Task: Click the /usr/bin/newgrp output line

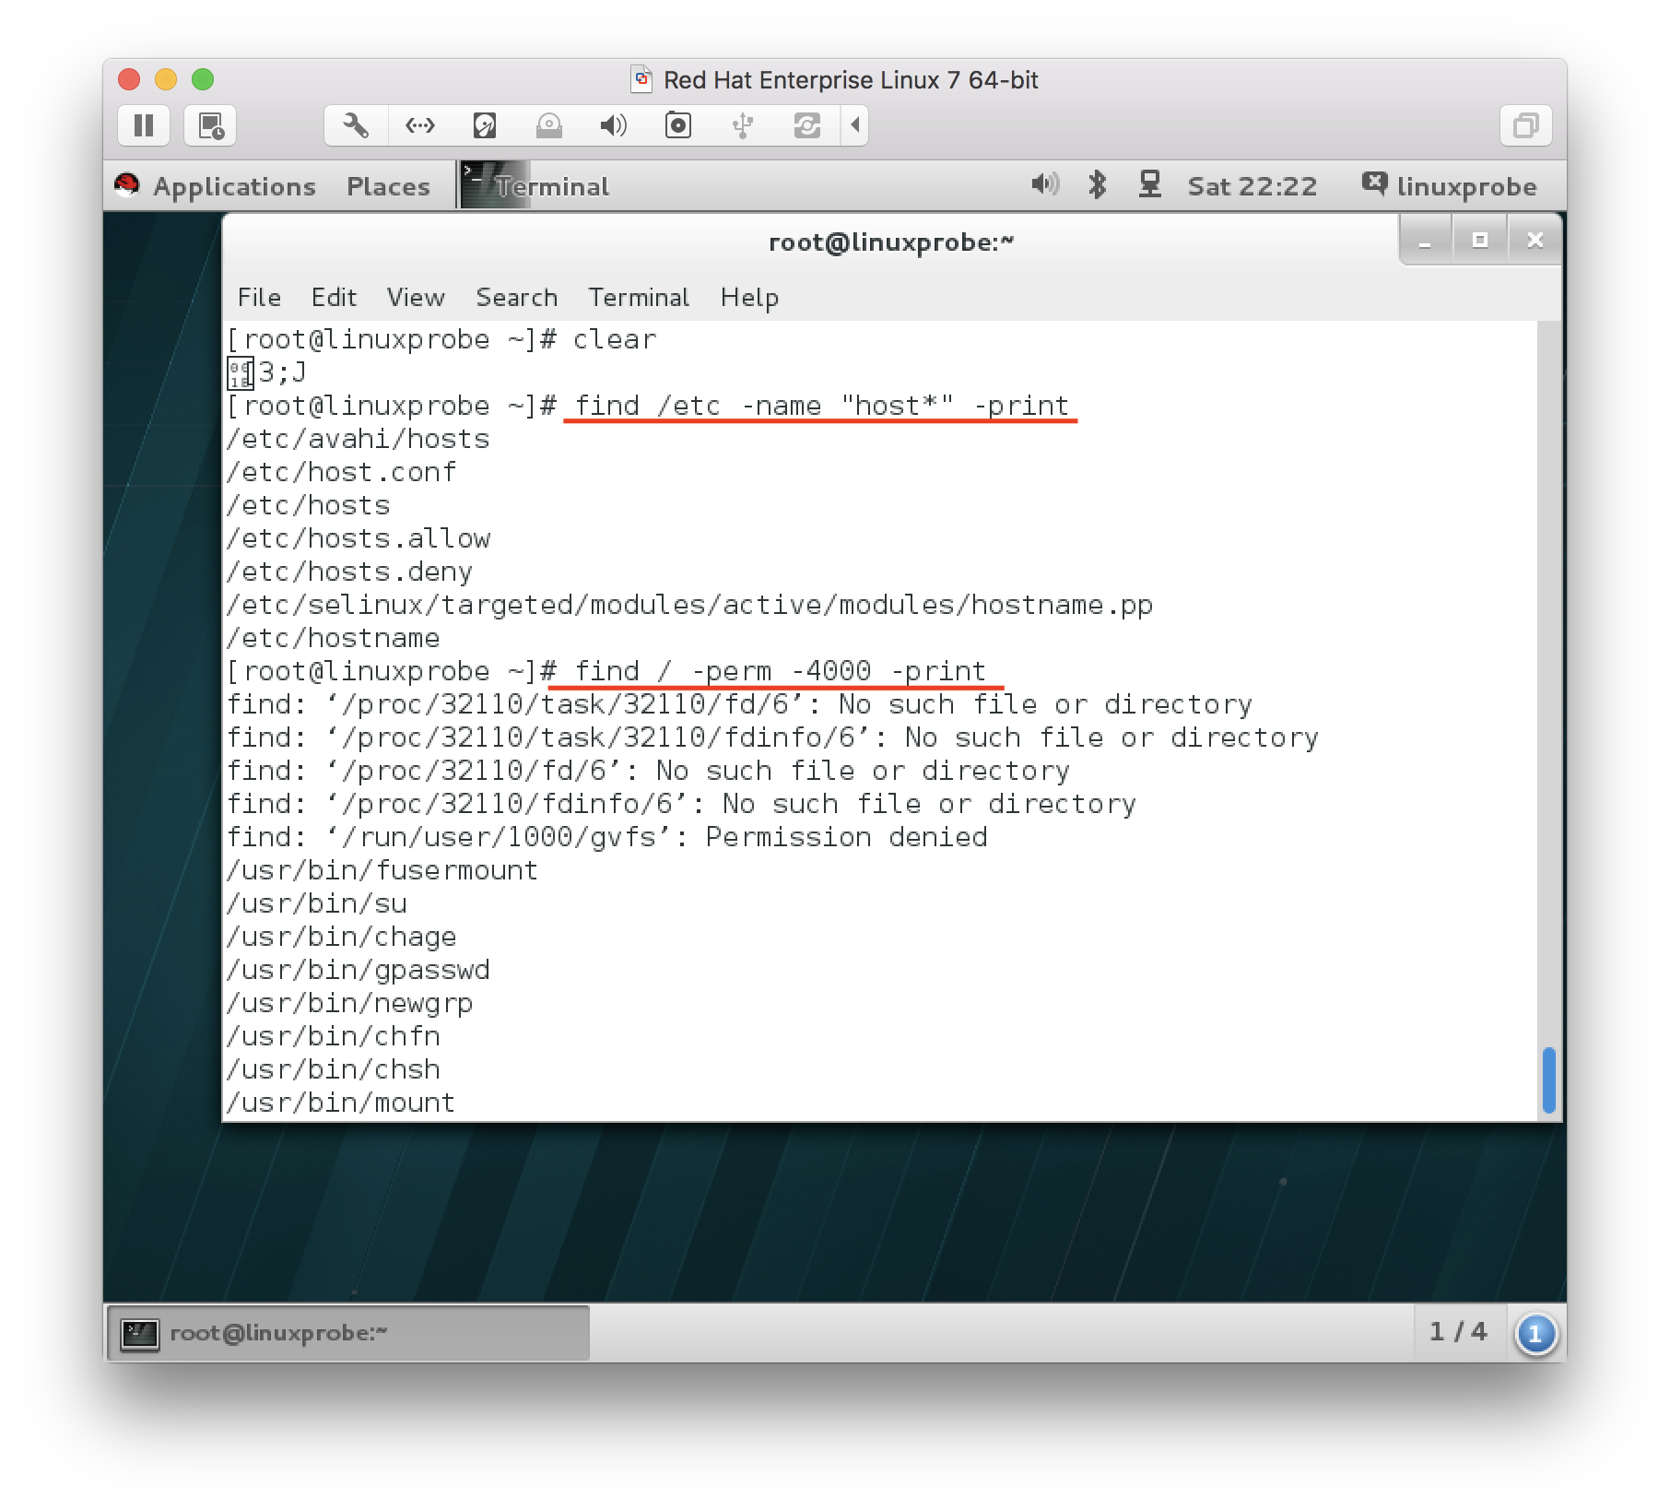Action: click(350, 1003)
